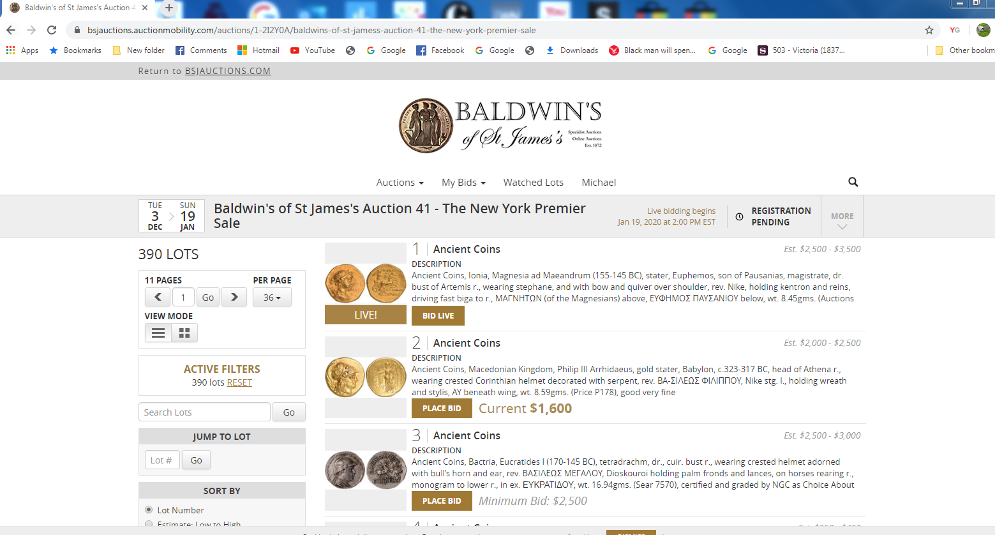Expand the MORE section in the auction header

click(x=842, y=221)
